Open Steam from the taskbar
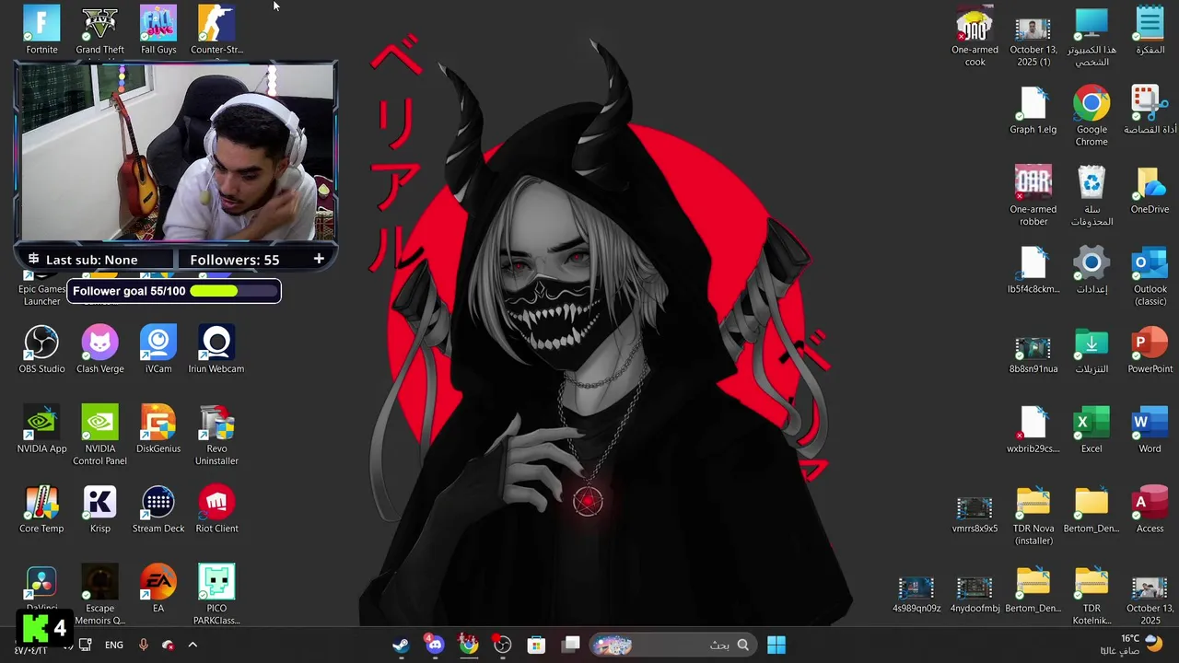Screen dimensions: 1179x663 [x=401, y=645]
